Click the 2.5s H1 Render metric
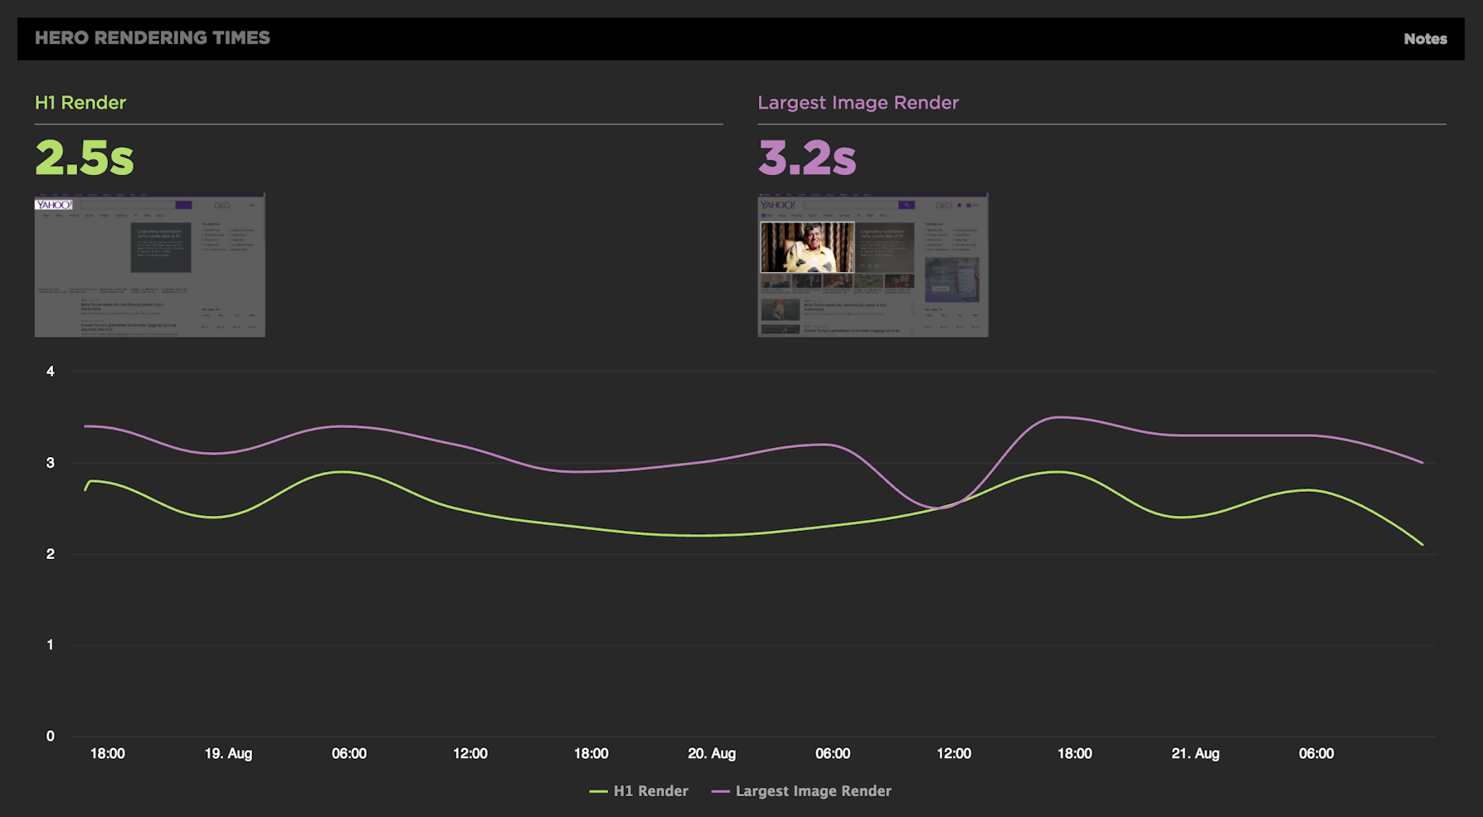1483x817 pixels. point(84,156)
